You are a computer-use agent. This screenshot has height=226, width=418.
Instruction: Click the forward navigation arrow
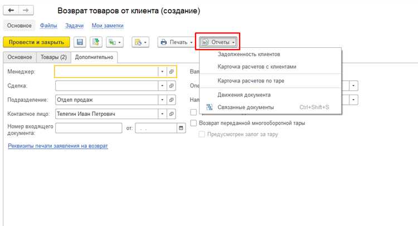pos(26,11)
